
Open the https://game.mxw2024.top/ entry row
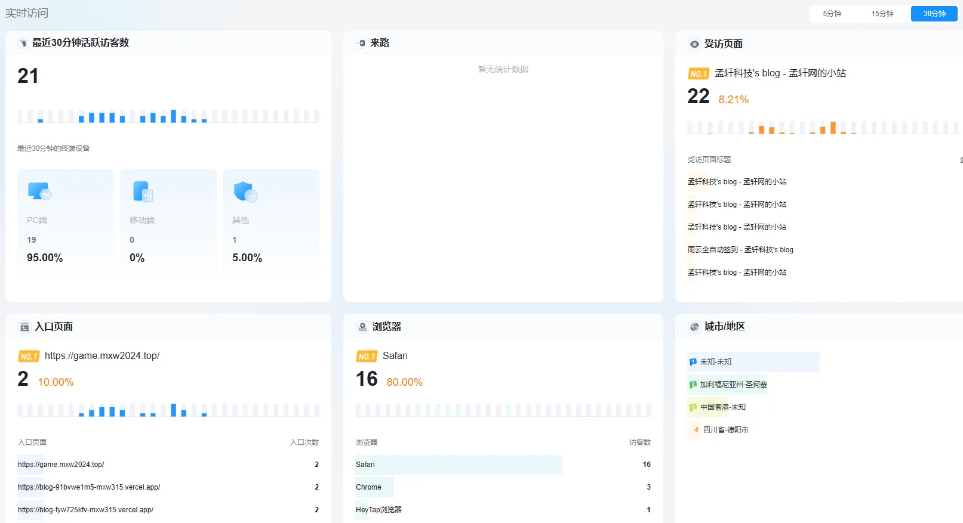click(x=61, y=465)
